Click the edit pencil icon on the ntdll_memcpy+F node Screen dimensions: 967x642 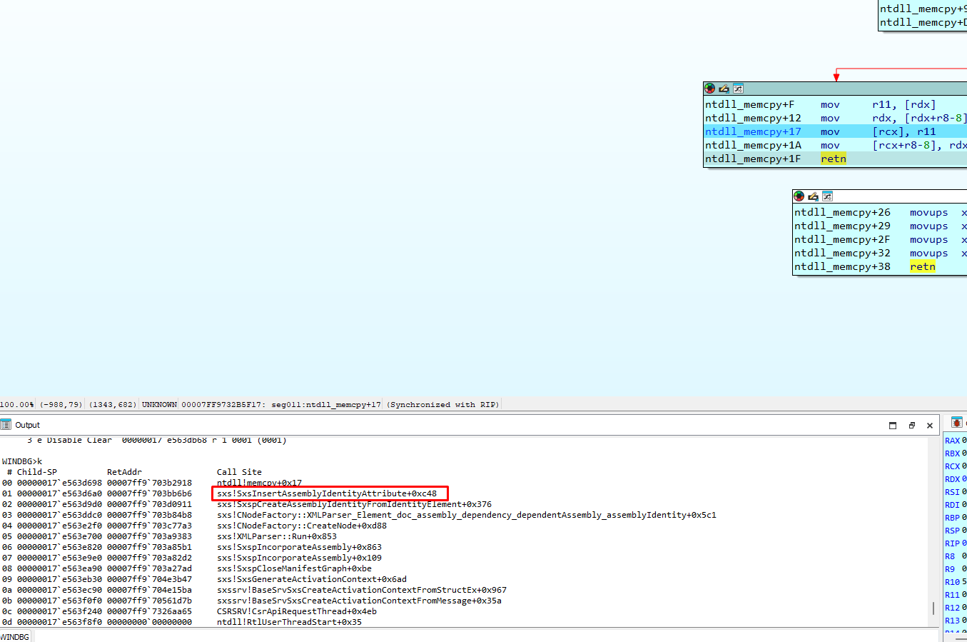[724, 89]
